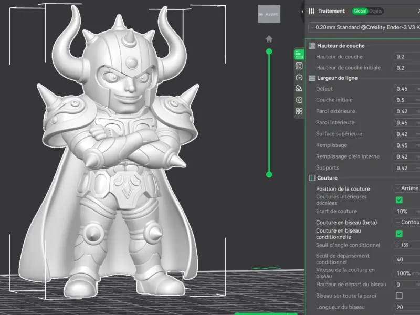Edit the Longueur du biseau field
This screenshot has height=315, width=420.
coord(407,307)
